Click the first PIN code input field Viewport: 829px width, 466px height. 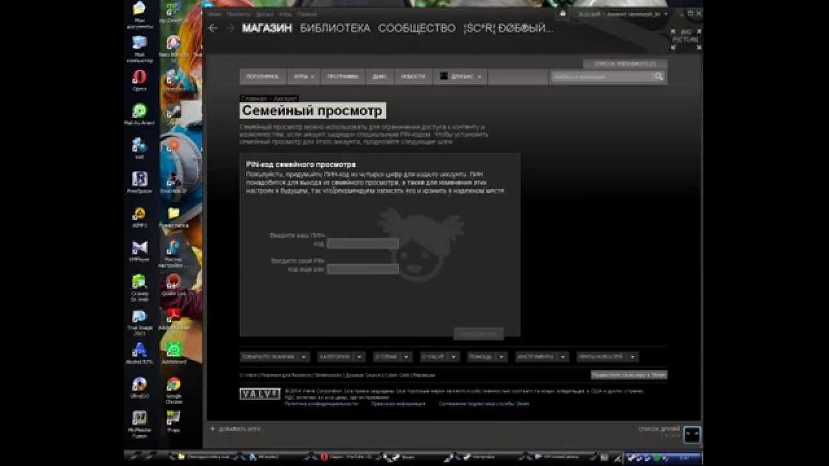coord(363,243)
